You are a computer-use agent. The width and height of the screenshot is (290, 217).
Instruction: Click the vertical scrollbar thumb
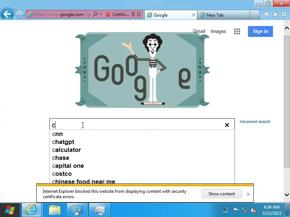point(287,102)
